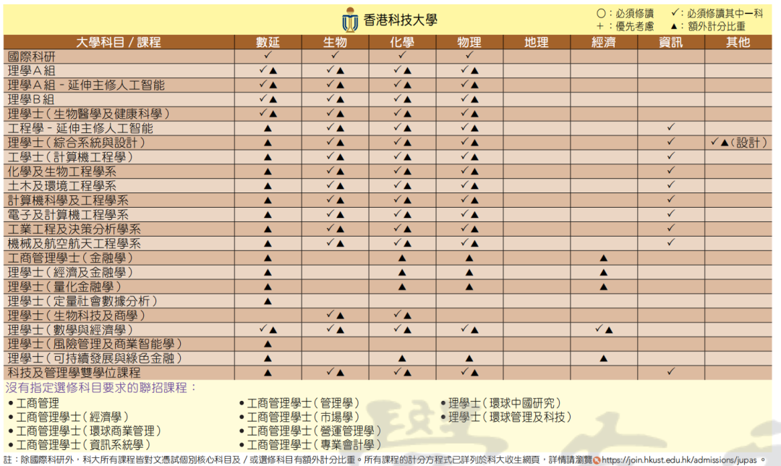Click the triangle under 資訊 for 工學士（計算機工程學）
Image resolution: width=781 pixels, height=466 pixels.
point(671,157)
